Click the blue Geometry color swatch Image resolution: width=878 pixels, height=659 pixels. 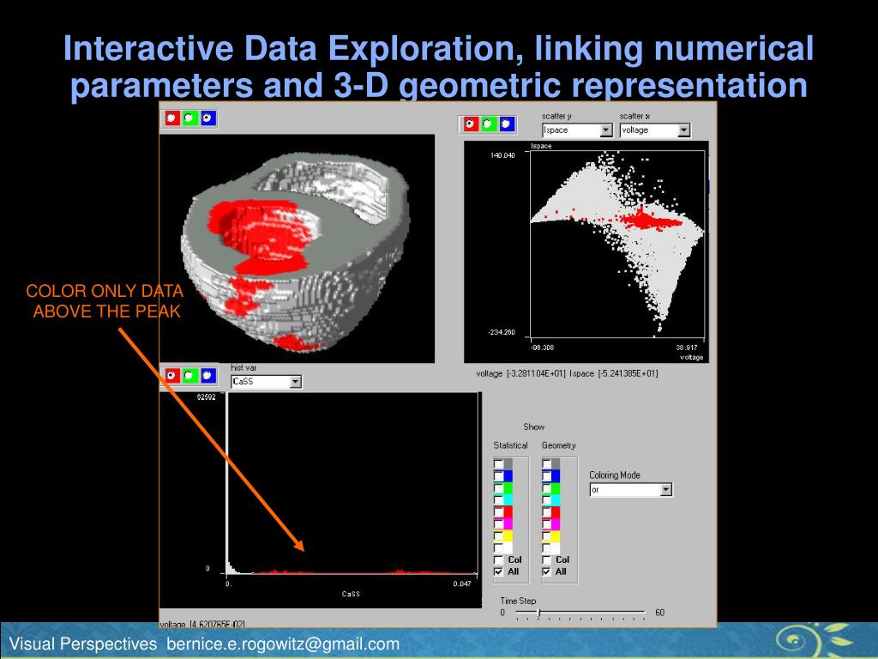[x=556, y=476]
